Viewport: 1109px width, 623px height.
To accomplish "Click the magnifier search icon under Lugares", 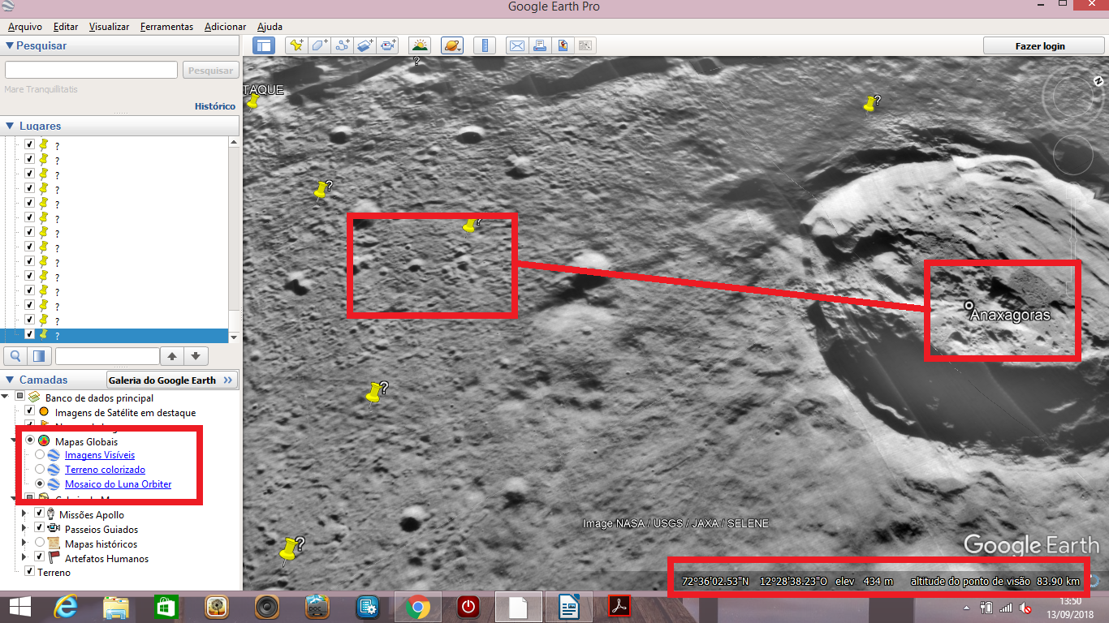I will (15, 355).
